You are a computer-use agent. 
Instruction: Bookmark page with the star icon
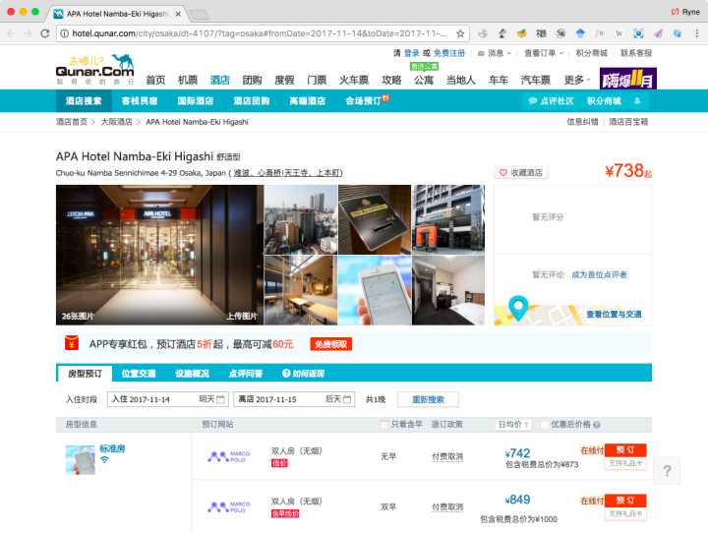coord(460,32)
